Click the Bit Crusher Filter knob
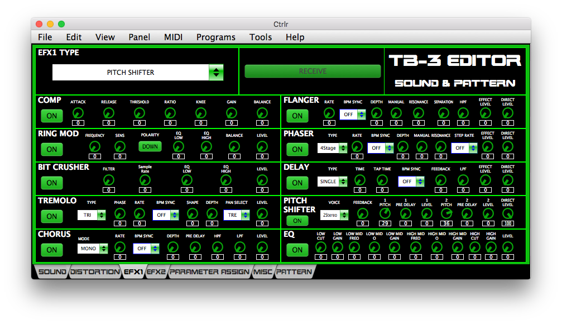Viewport: 562px width, 324px height. pyautogui.click(x=108, y=180)
